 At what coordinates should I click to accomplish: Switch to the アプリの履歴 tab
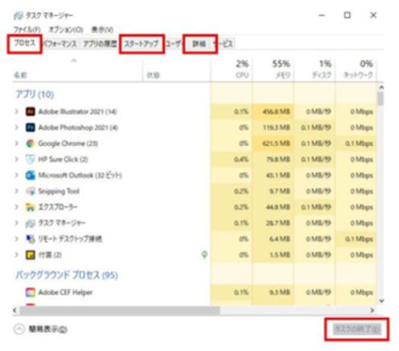click(x=100, y=44)
